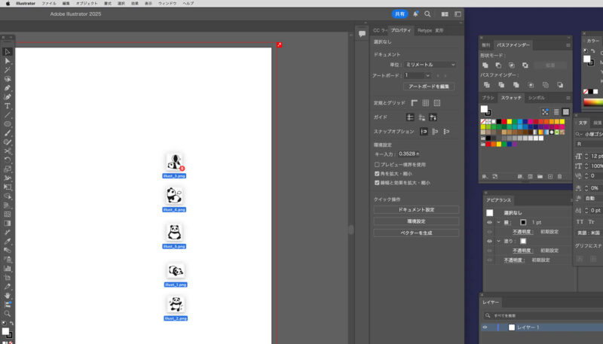Select the Type tool
This screenshot has height=344, width=603.
[x=8, y=106]
